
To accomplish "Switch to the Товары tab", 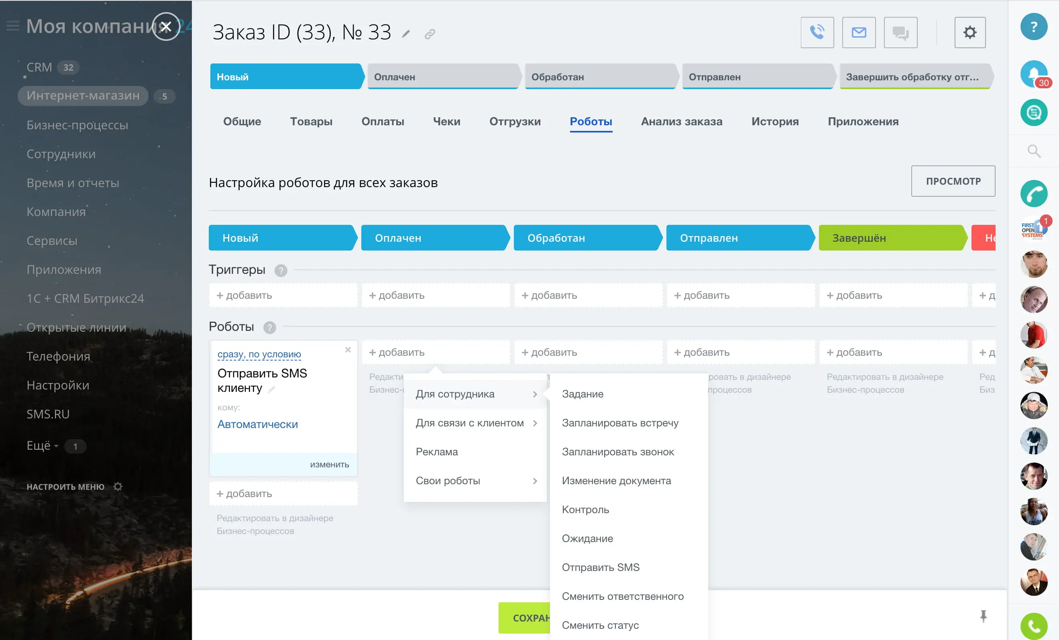I will click(x=311, y=122).
